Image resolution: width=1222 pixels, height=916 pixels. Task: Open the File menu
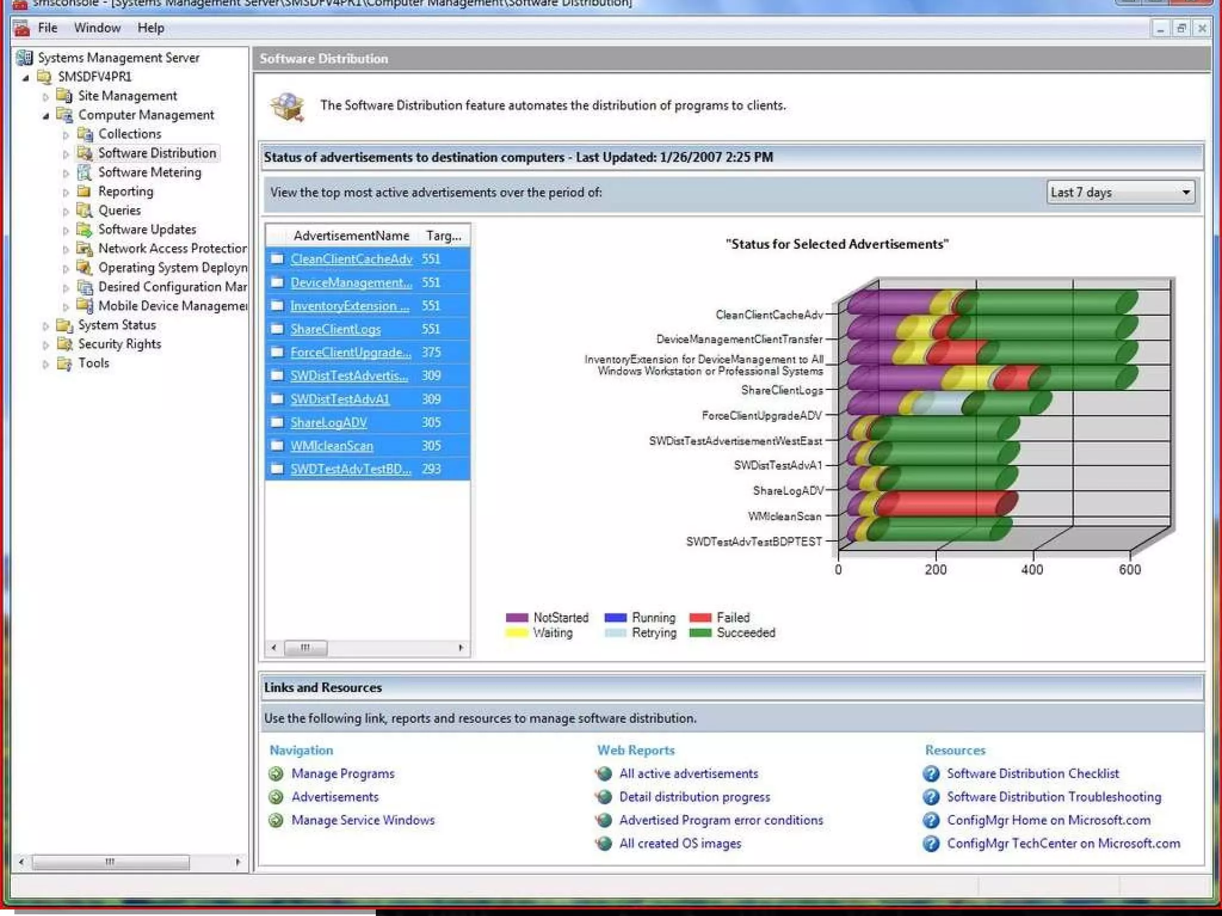click(47, 28)
